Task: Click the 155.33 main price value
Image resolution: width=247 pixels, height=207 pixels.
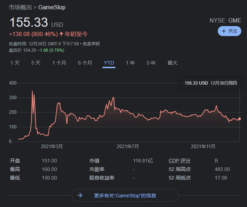Action: pyautogui.click(x=29, y=22)
